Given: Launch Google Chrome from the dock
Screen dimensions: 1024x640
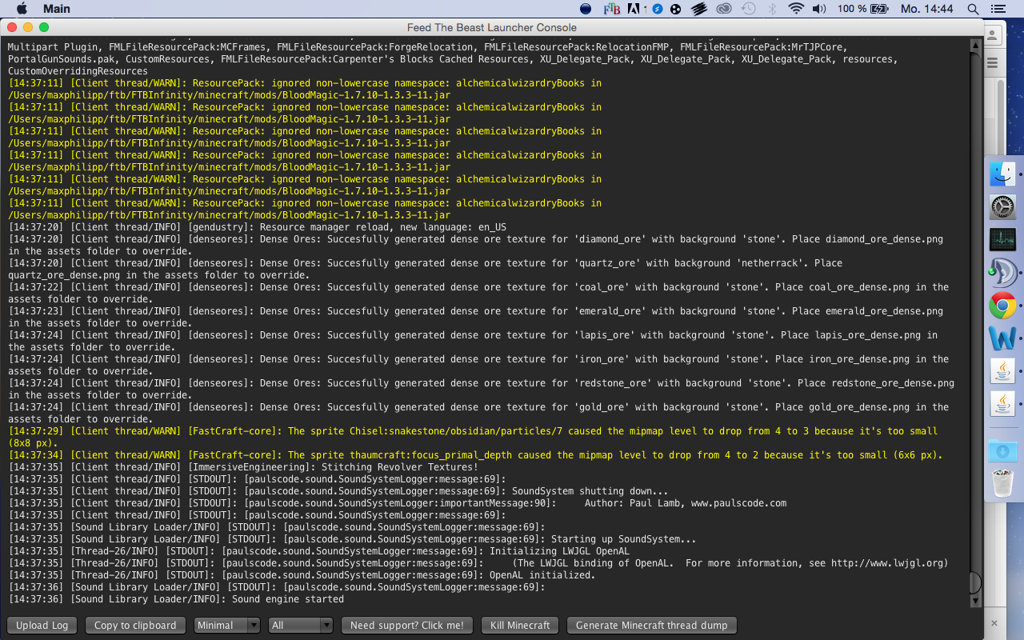Looking at the screenshot, I should [1002, 305].
